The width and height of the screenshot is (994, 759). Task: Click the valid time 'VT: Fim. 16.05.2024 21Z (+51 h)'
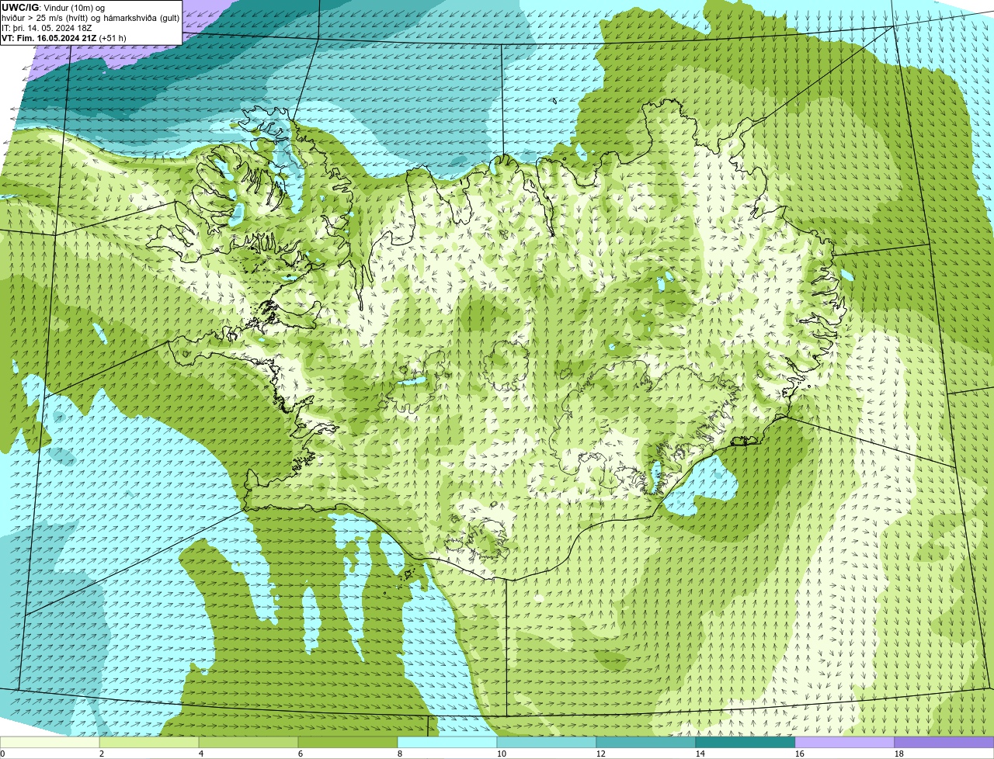click(64, 38)
